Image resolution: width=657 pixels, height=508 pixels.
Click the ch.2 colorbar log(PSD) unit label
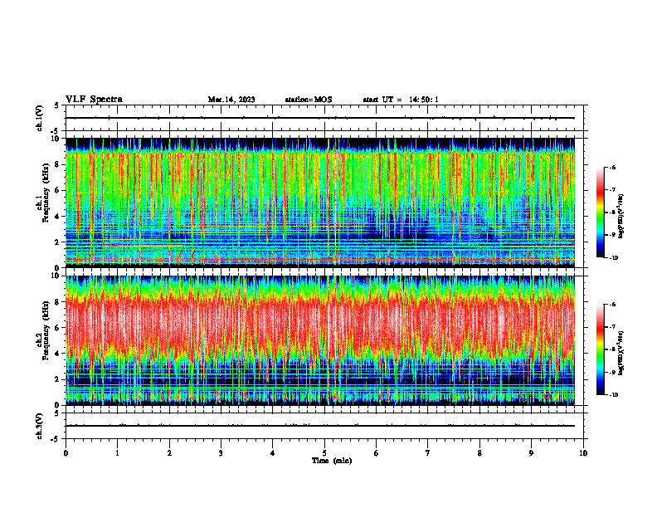(x=621, y=353)
